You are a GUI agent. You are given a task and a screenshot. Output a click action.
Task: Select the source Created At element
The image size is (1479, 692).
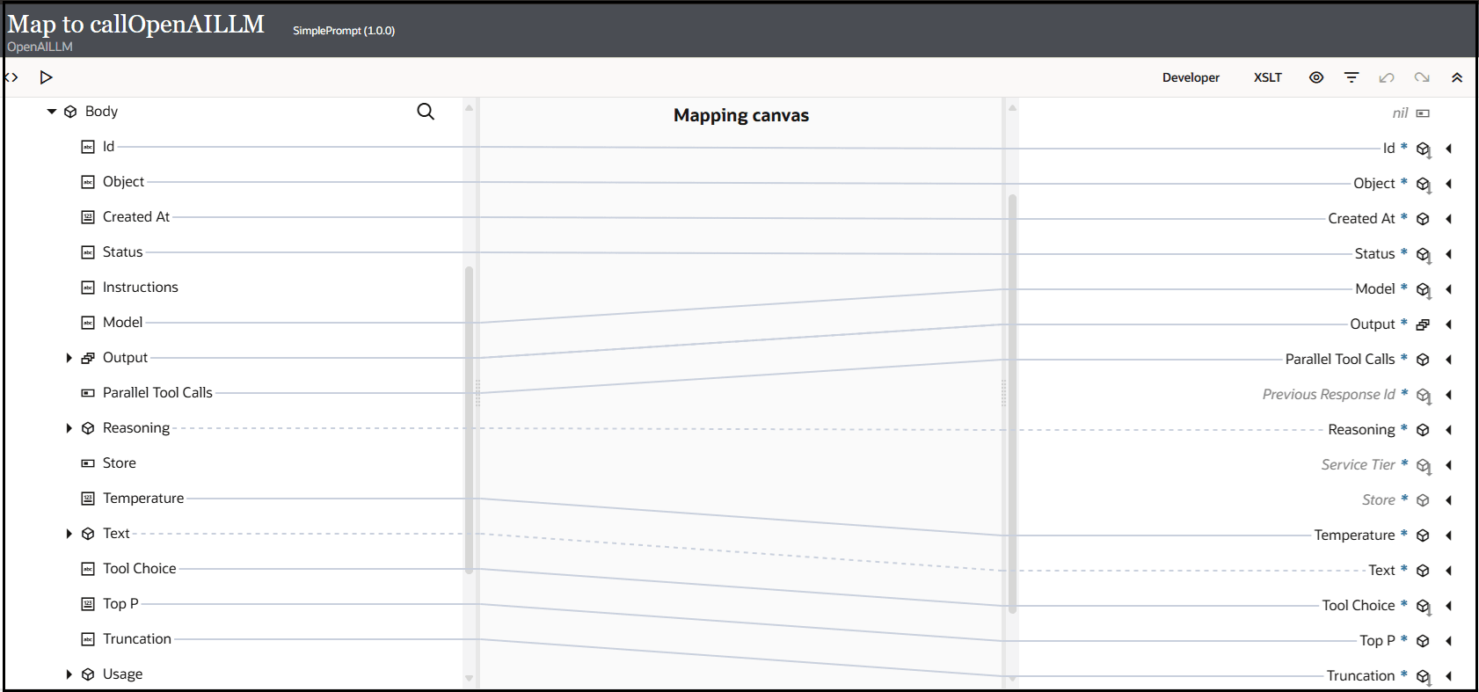(x=136, y=217)
